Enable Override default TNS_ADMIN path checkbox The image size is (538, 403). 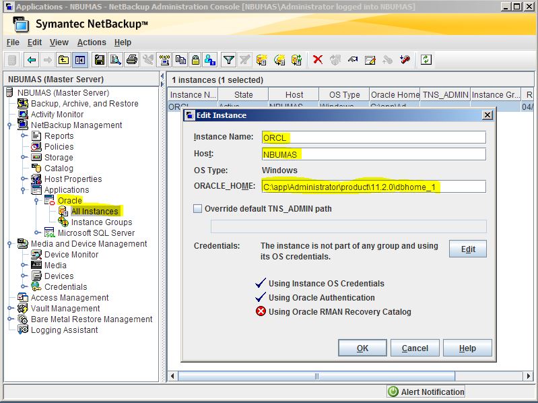(198, 209)
